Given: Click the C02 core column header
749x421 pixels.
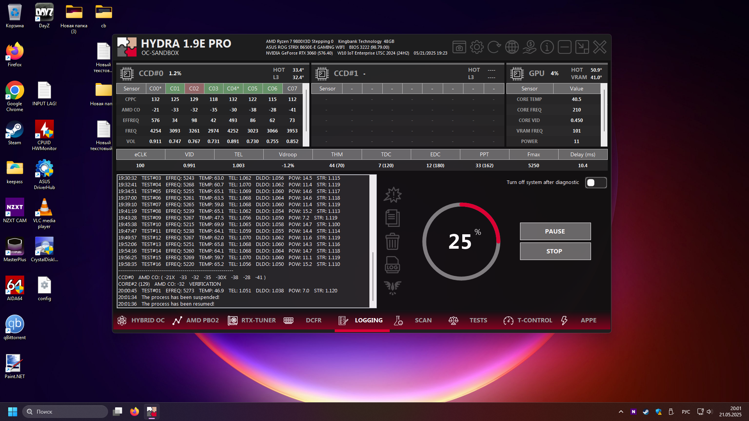Looking at the screenshot, I should point(194,88).
